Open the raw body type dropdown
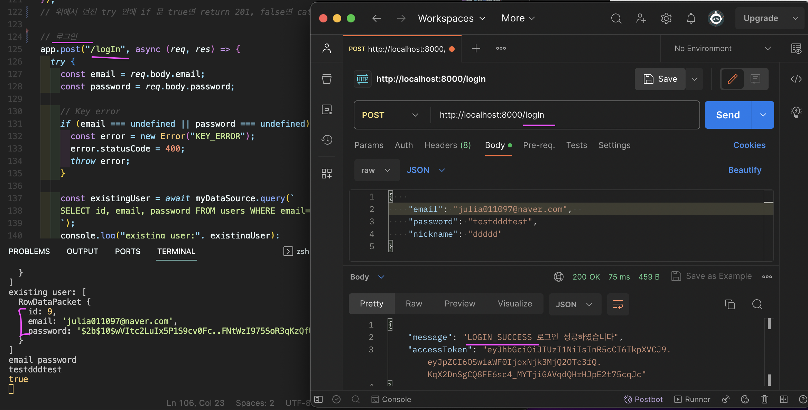The height and width of the screenshot is (410, 808). pyautogui.click(x=376, y=170)
